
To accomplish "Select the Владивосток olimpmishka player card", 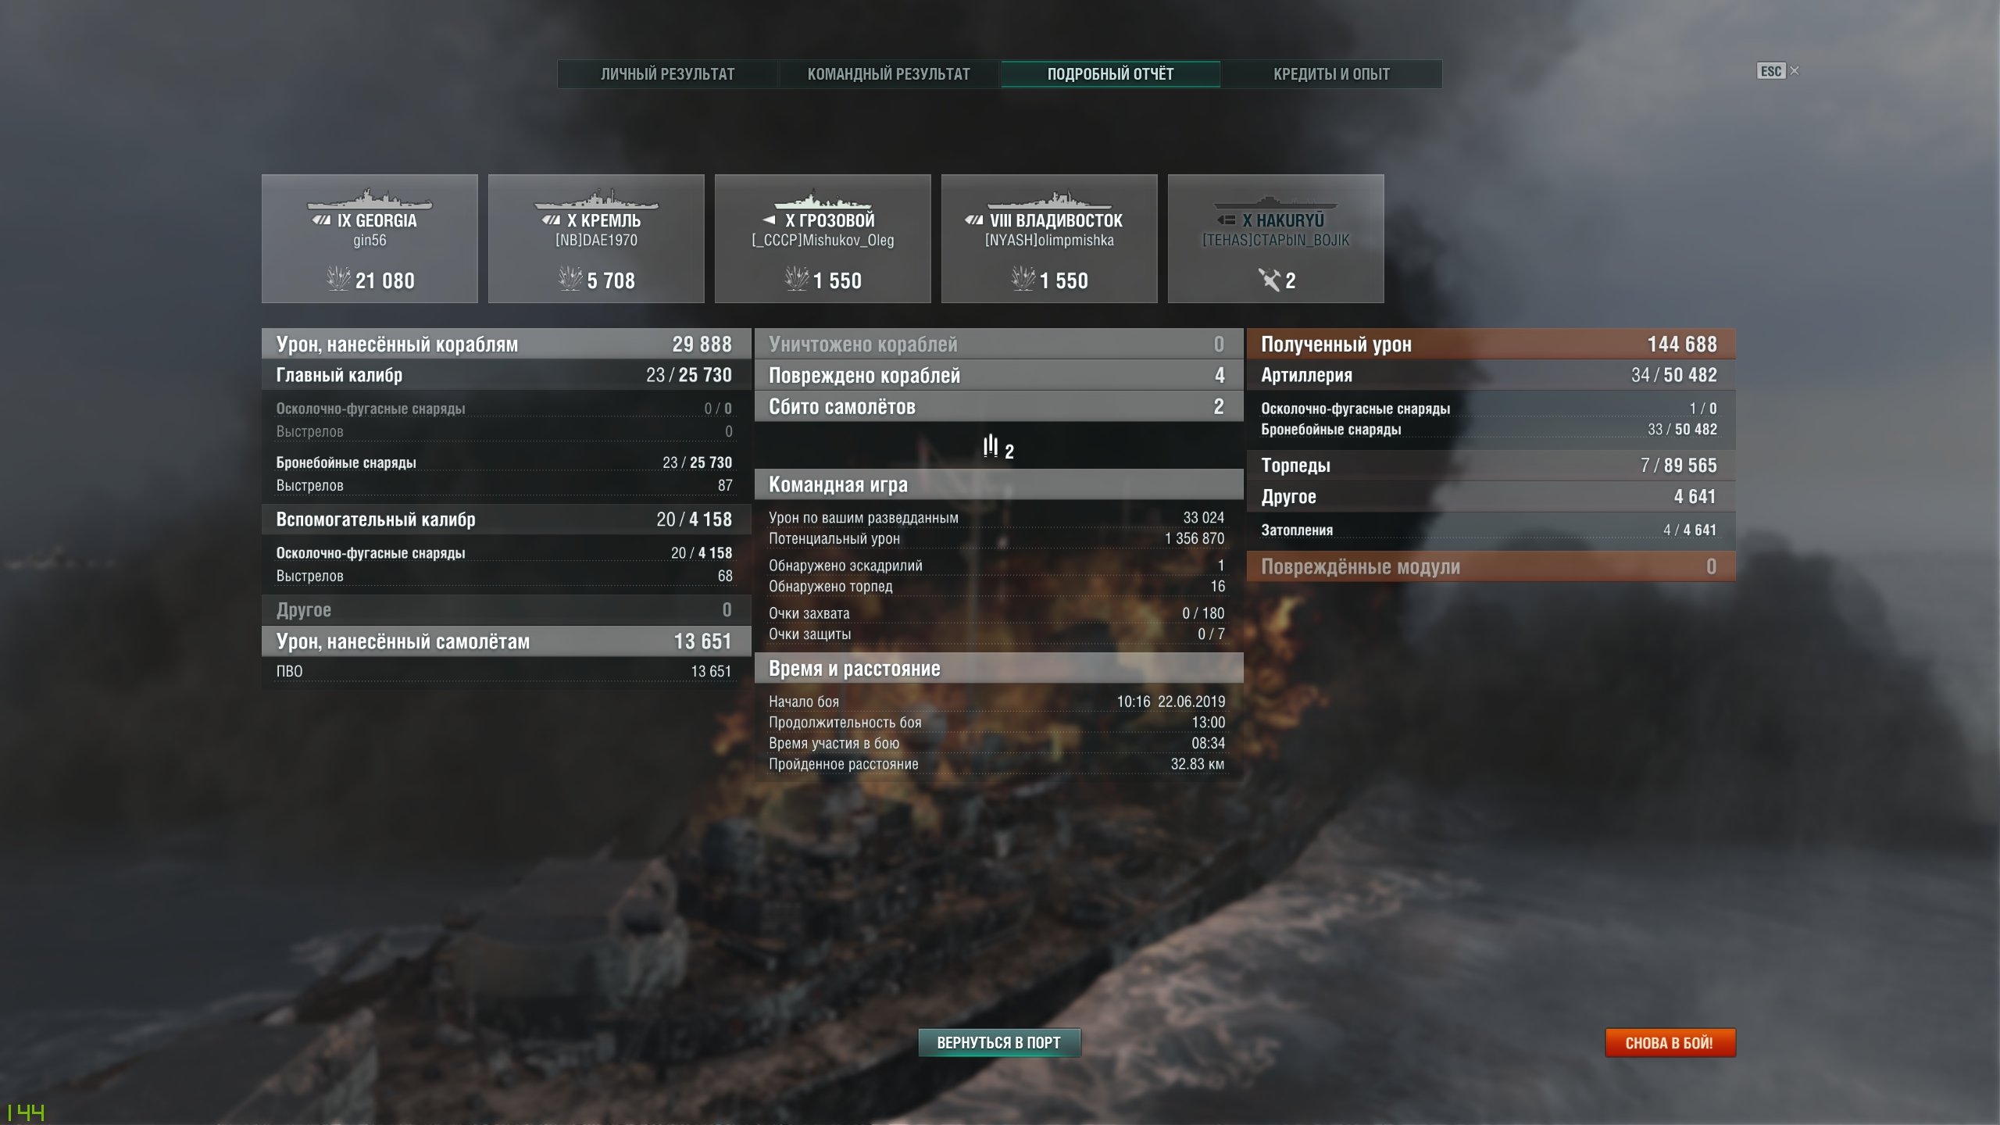I will pyautogui.click(x=1049, y=238).
